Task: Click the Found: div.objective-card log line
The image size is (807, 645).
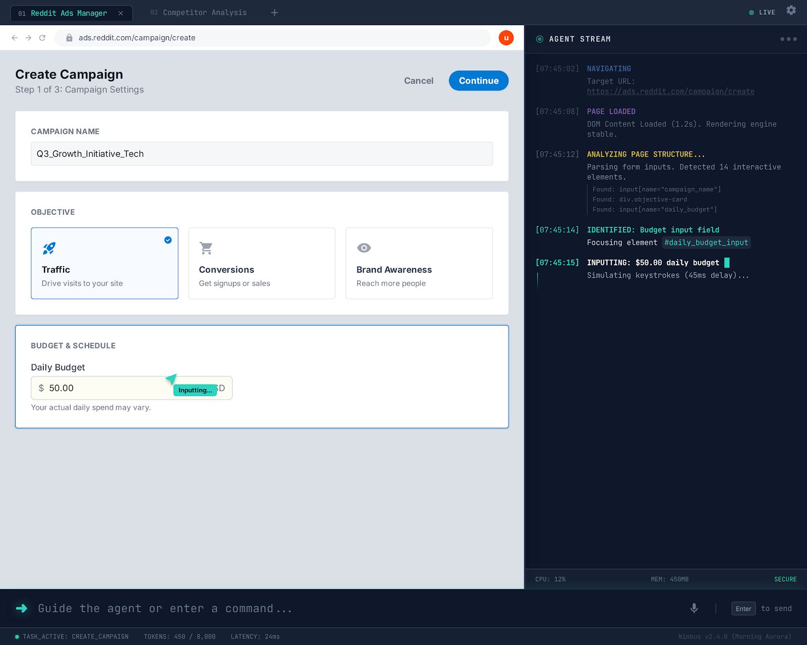Action: pyautogui.click(x=640, y=200)
